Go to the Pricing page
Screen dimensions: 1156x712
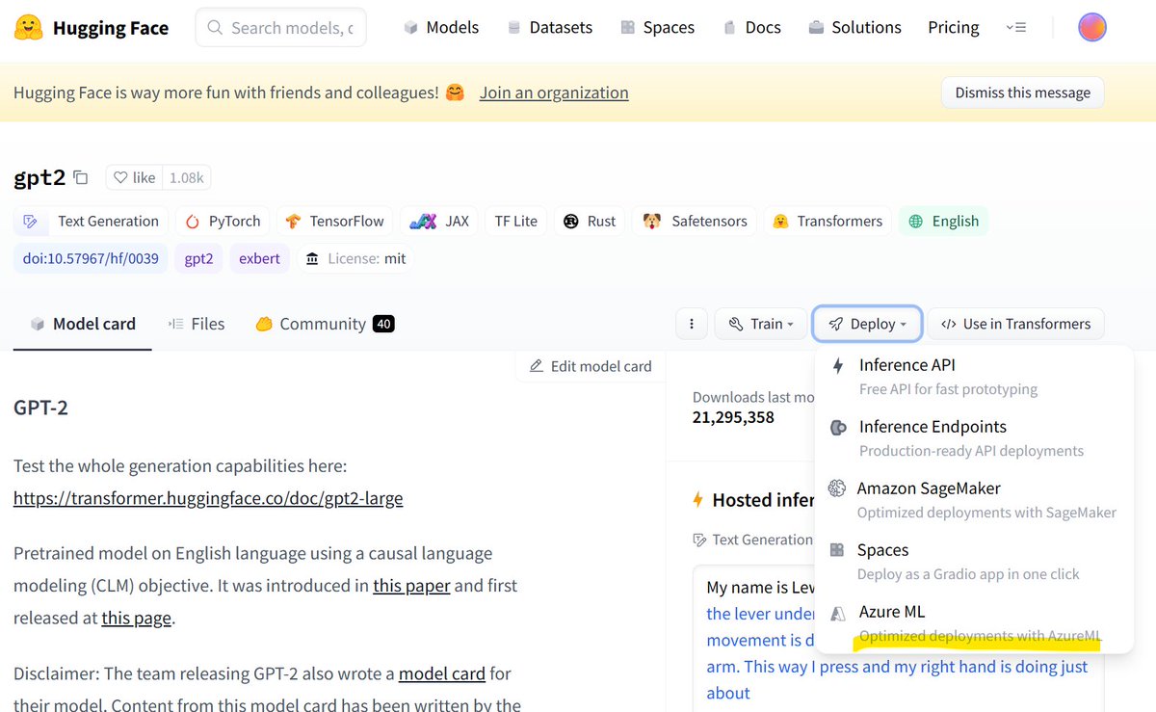(x=954, y=27)
